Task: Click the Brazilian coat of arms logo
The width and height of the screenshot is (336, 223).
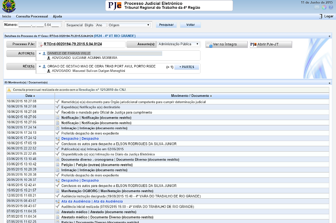Action: [8, 6]
